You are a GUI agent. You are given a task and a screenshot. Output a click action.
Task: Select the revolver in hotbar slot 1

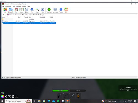(60, 96)
